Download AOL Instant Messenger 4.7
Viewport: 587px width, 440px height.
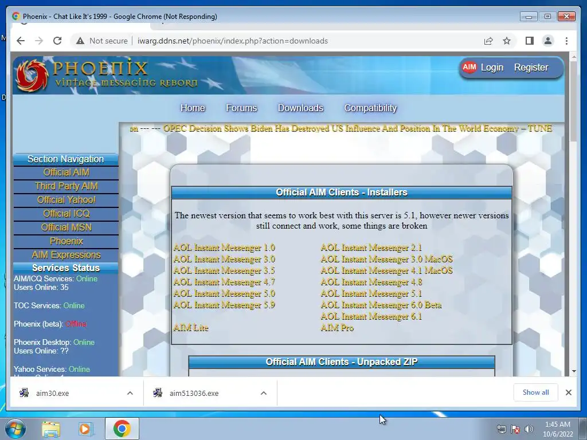(x=224, y=282)
